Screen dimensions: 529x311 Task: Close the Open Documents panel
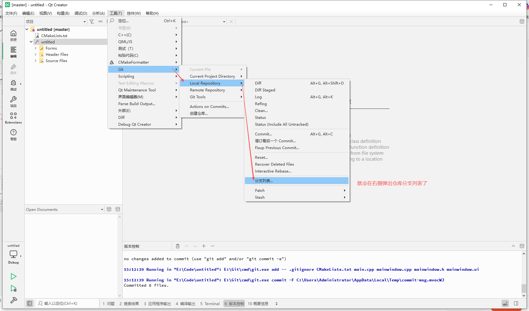pyautogui.click(x=118, y=209)
